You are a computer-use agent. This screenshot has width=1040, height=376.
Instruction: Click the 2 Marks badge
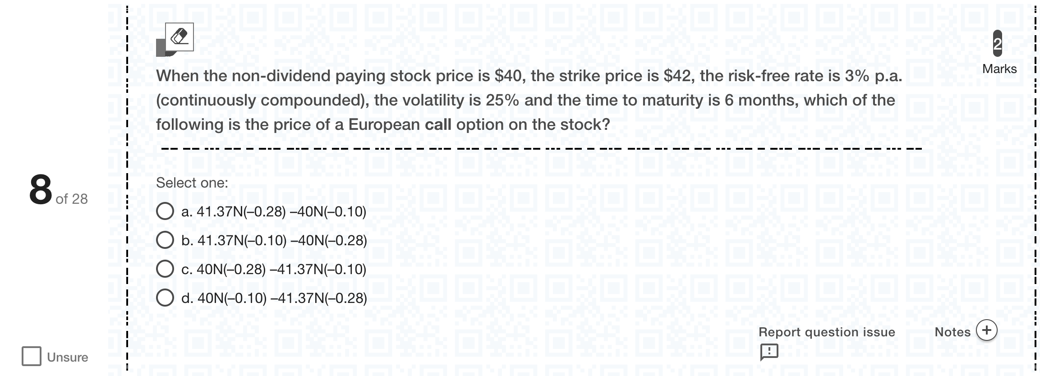(x=998, y=43)
